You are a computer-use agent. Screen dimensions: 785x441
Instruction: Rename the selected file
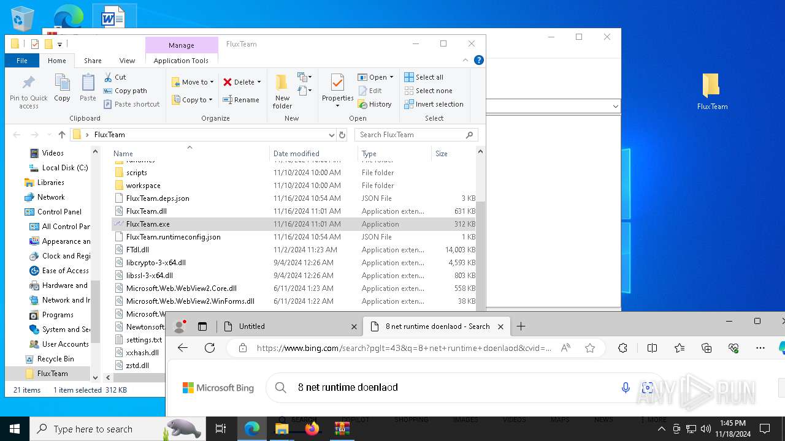tap(241, 100)
